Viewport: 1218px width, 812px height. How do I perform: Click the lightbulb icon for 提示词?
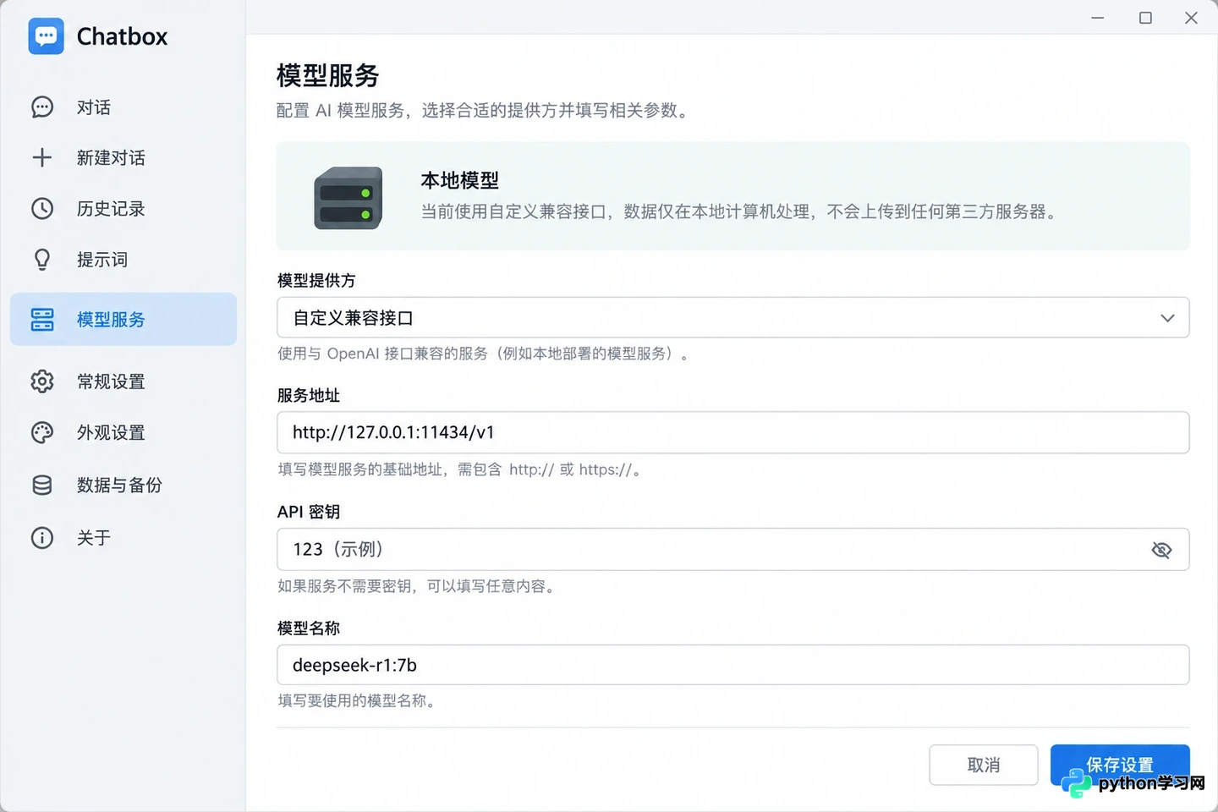coord(42,260)
